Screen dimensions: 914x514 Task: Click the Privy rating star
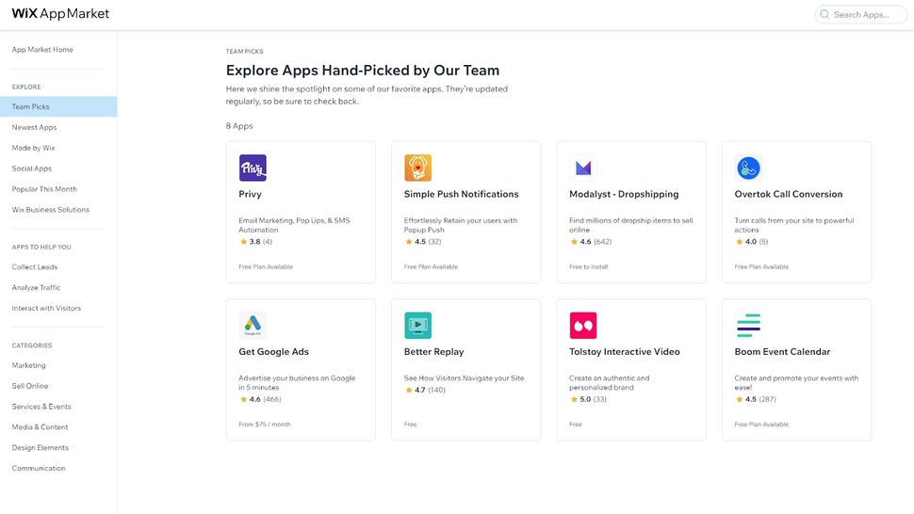click(x=244, y=242)
